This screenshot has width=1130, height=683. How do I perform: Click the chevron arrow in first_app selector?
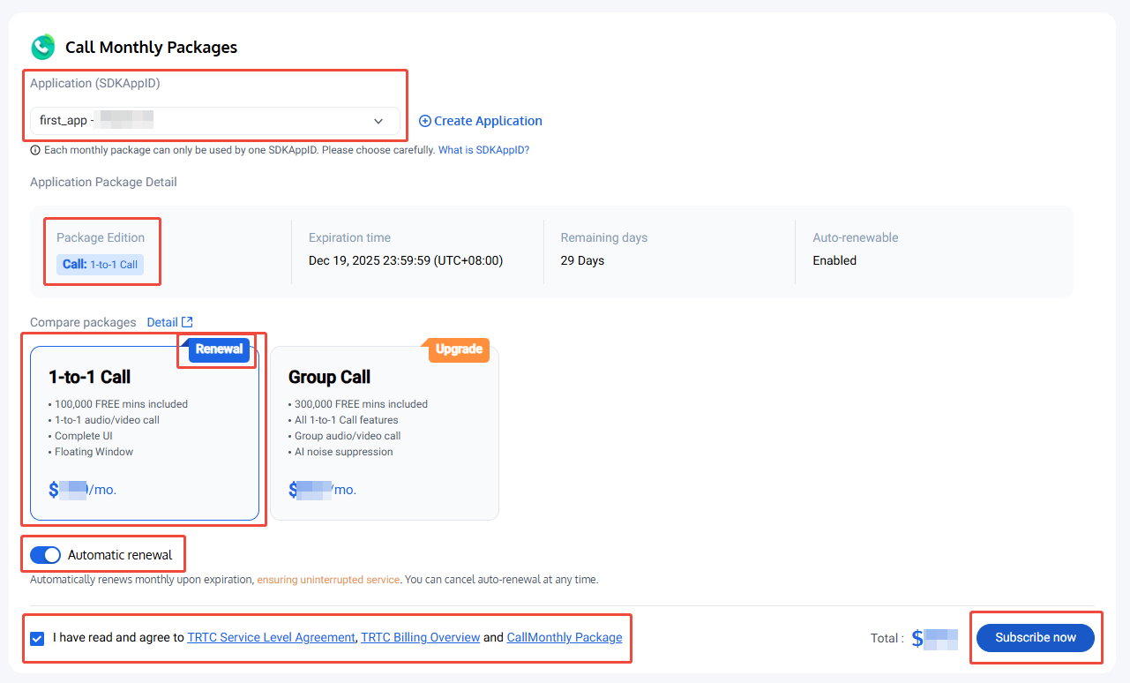coord(378,121)
